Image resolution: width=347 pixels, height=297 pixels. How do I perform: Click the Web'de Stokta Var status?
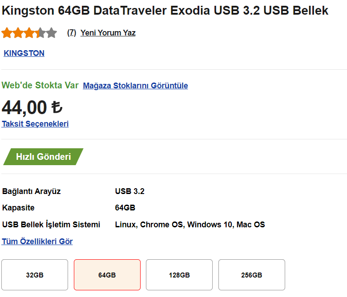click(x=40, y=85)
